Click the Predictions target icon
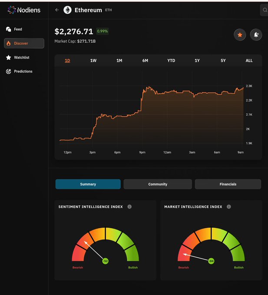 9,71
